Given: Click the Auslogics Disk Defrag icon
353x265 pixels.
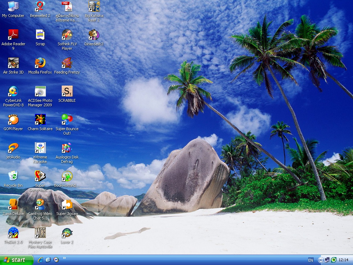Looking at the screenshot, I should click(x=67, y=148).
